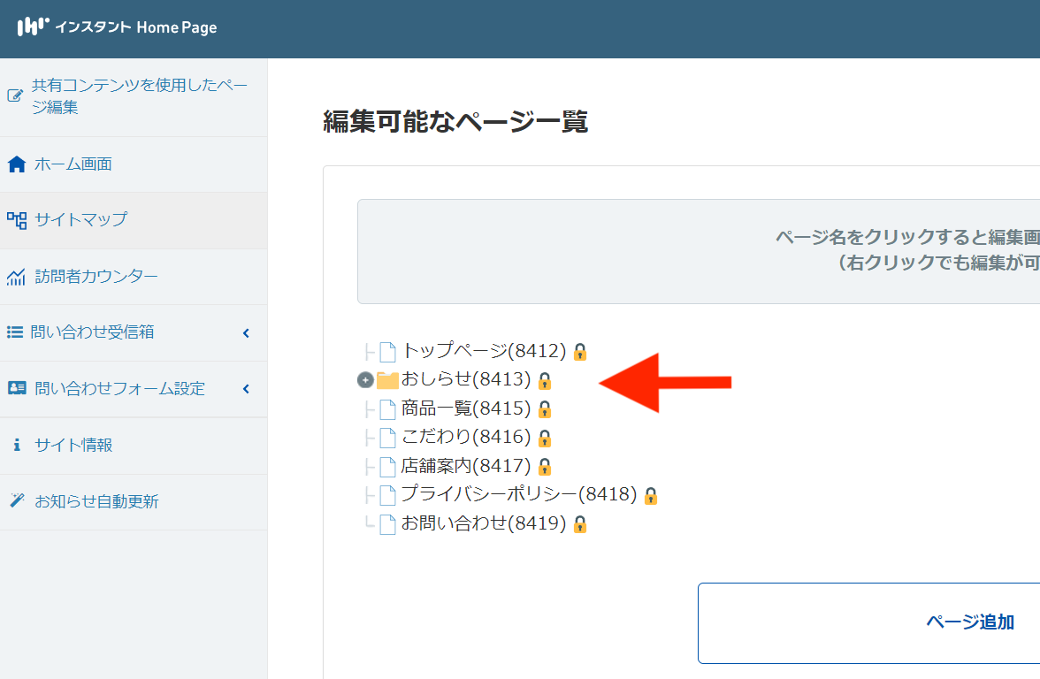Click the magic wand icon for お知らせ自動更新
Image resolution: width=1040 pixels, height=679 pixels.
tap(16, 501)
